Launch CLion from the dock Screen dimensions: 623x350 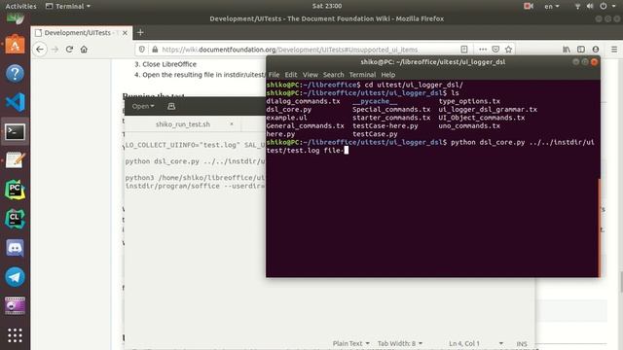pos(15,219)
